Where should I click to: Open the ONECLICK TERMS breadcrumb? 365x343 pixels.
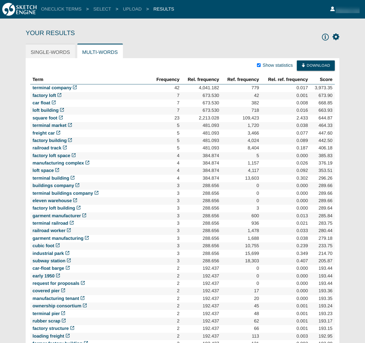tap(61, 9)
